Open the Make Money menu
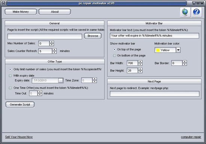Image resolution: width=206 pixels, height=144 pixels. (x=21, y=12)
